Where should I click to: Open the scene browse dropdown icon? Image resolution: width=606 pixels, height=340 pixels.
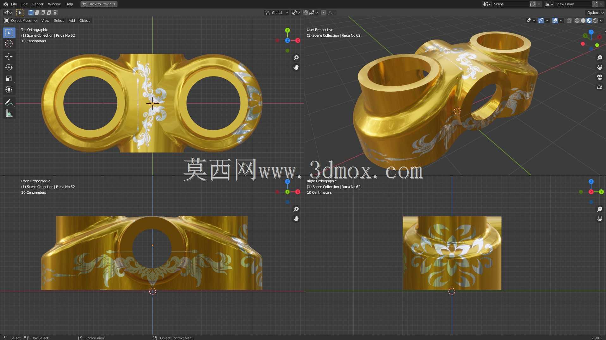pos(487,4)
